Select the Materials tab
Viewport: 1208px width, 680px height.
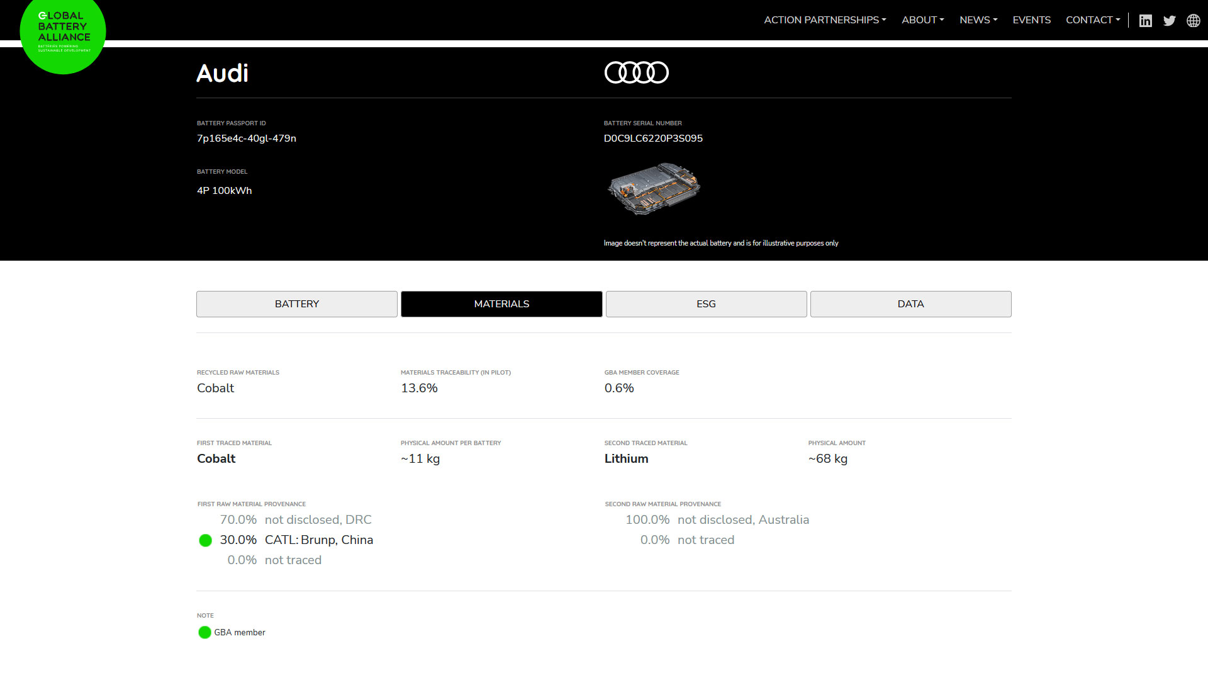point(501,304)
